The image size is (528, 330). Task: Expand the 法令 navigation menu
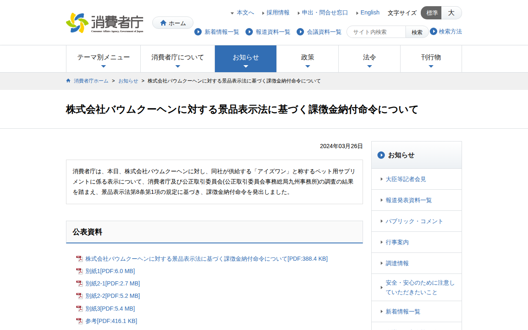[x=369, y=59]
